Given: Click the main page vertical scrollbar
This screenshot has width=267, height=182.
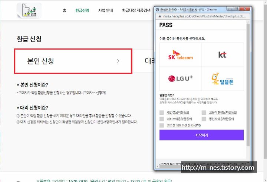Looking at the screenshot, I should 265,82.
